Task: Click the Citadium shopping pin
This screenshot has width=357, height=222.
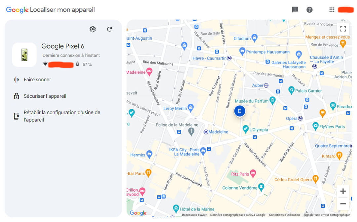Action: click(255, 38)
